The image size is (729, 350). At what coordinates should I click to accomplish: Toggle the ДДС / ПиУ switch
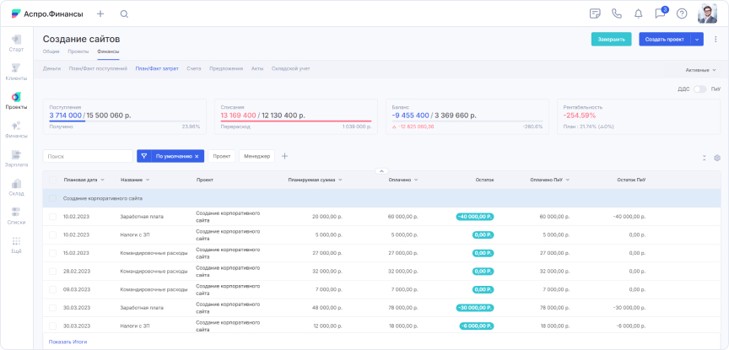click(x=699, y=89)
